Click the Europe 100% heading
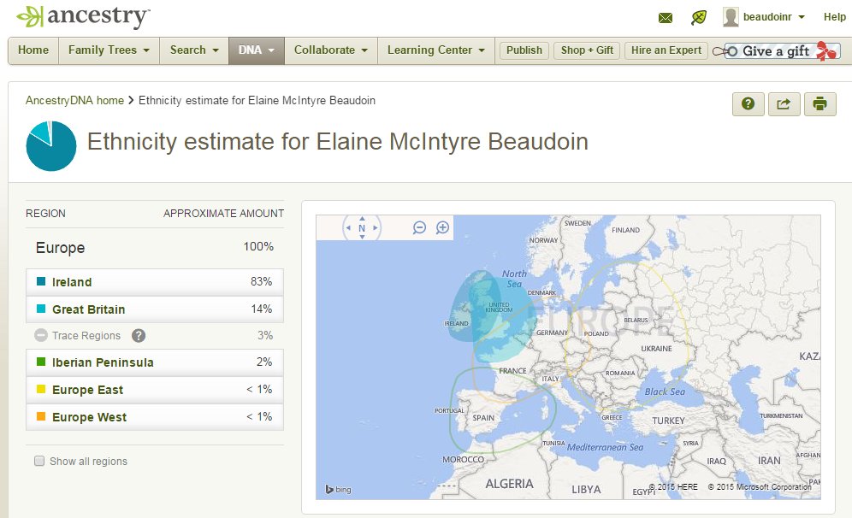Screen dimensions: 852x518 coord(155,248)
